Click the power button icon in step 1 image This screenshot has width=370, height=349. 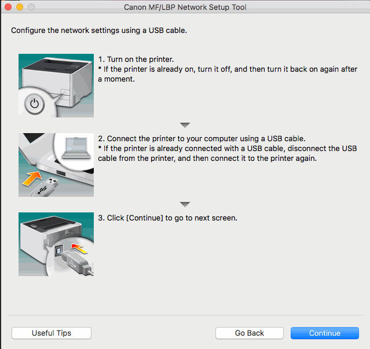(x=35, y=104)
